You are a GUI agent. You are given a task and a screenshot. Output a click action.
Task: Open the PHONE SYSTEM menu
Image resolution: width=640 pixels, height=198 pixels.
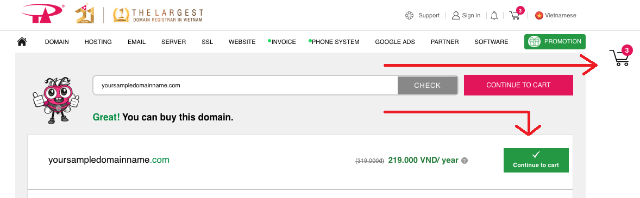(336, 42)
